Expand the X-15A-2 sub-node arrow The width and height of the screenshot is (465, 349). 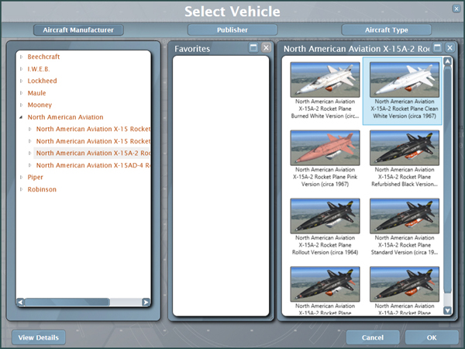point(30,153)
